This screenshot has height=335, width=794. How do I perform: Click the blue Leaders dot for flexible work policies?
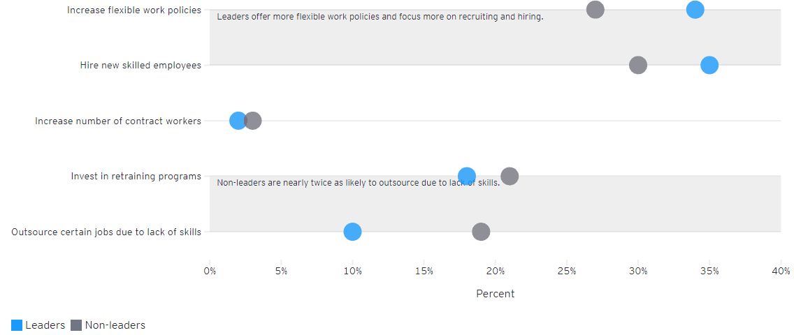tap(695, 10)
